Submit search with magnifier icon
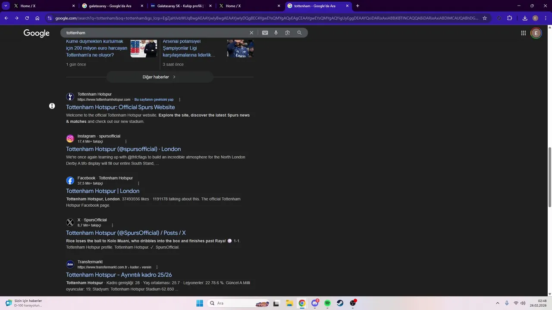The height and width of the screenshot is (310, 552). pos(299,33)
